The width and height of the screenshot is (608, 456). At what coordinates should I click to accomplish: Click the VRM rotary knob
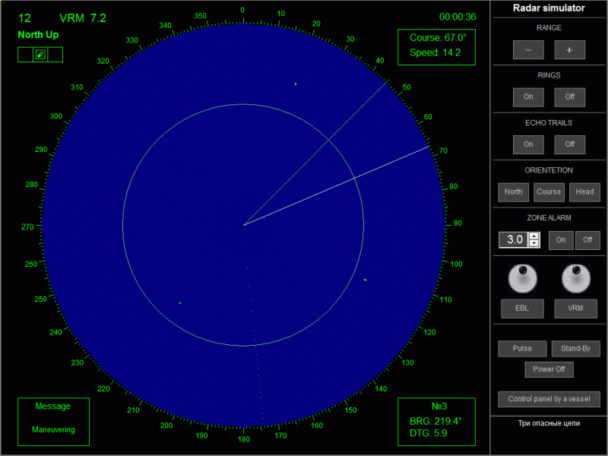click(576, 278)
